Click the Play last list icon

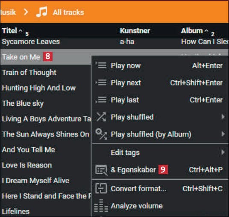[x=101, y=100]
